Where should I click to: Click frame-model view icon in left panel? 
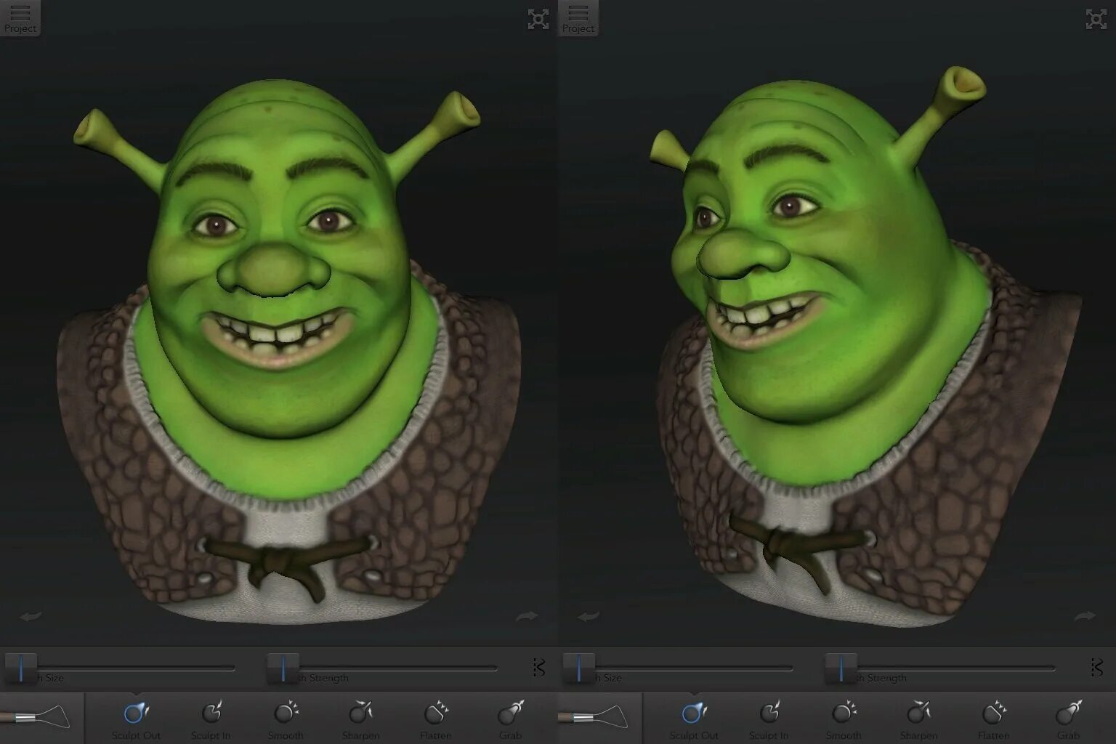tap(538, 20)
